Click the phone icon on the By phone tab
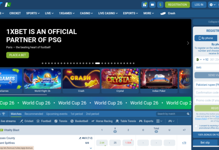Image resolution: width=219 pixels, height=150 pixels. 200,38
